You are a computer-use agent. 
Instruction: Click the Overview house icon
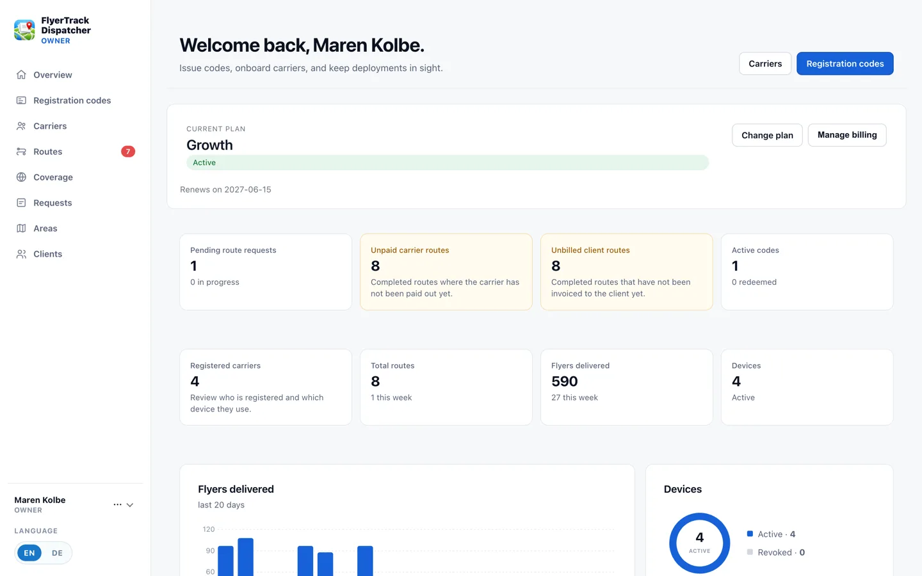21,75
